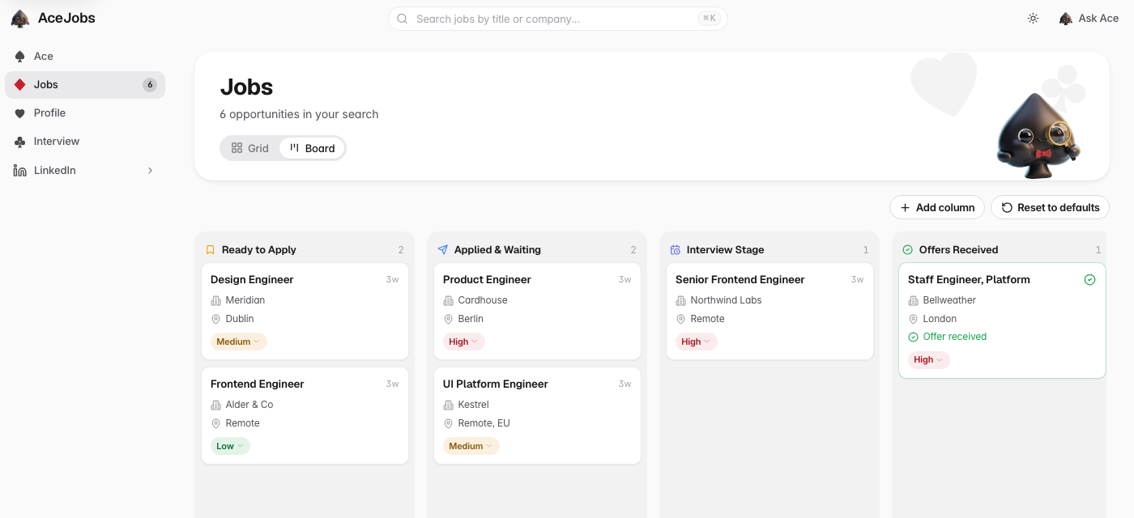Click the building icon beside Kestrel
1134x518 pixels.
[x=449, y=405]
